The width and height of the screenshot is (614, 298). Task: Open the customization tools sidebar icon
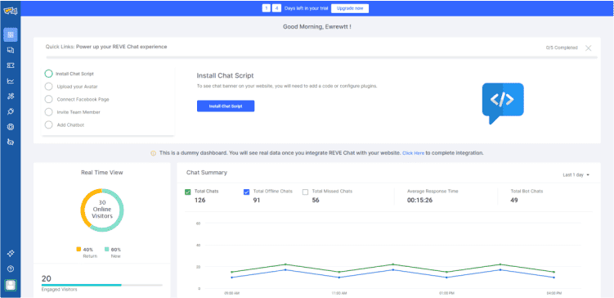(11, 97)
